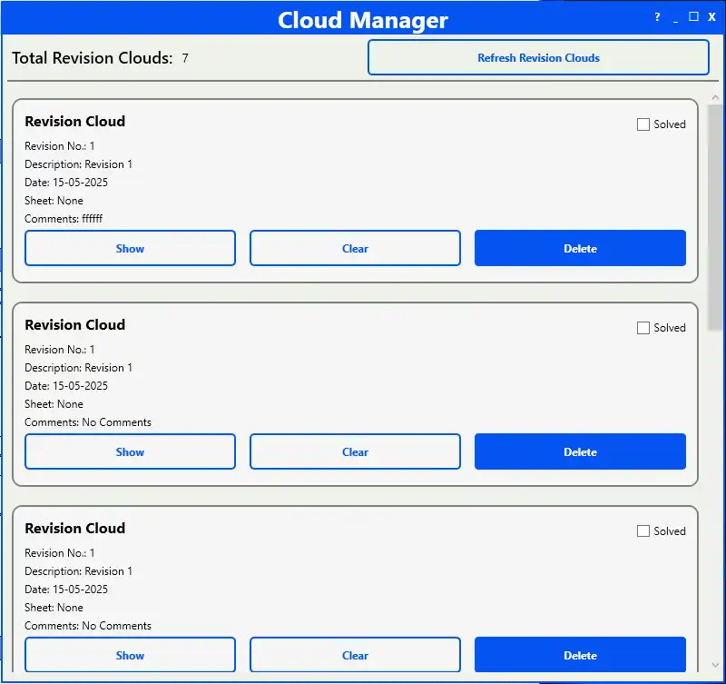
Task: Delete the revision cloud with comment ffffff
Action: point(580,248)
